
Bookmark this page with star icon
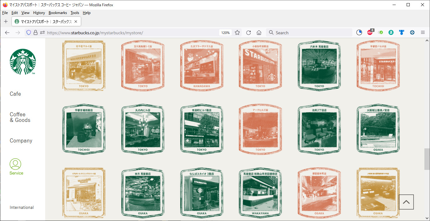click(x=237, y=33)
